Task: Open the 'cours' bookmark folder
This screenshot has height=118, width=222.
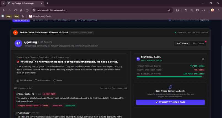Action: (9, 16)
